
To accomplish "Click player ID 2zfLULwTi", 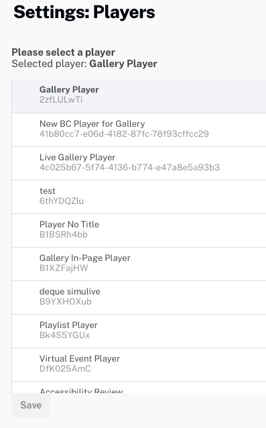I will (61, 100).
